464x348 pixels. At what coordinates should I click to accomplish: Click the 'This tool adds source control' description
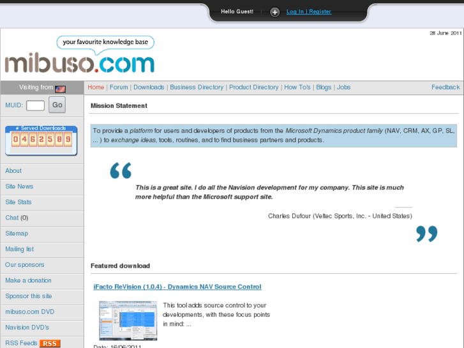[216, 315]
